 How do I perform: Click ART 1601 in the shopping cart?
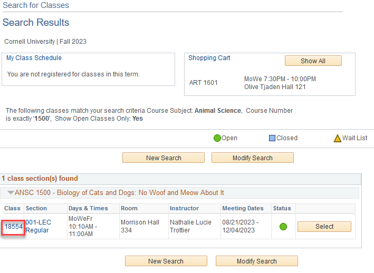point(204,83)
